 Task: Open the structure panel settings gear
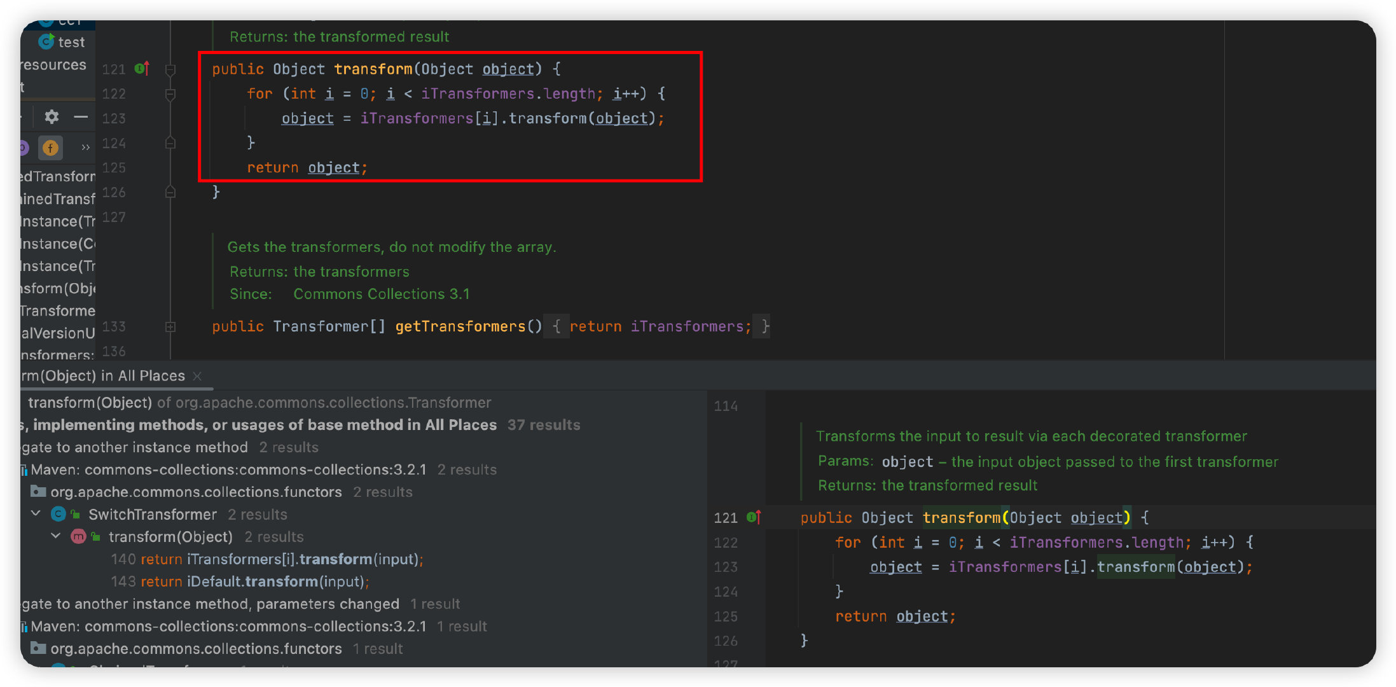(x=52, y=116)
